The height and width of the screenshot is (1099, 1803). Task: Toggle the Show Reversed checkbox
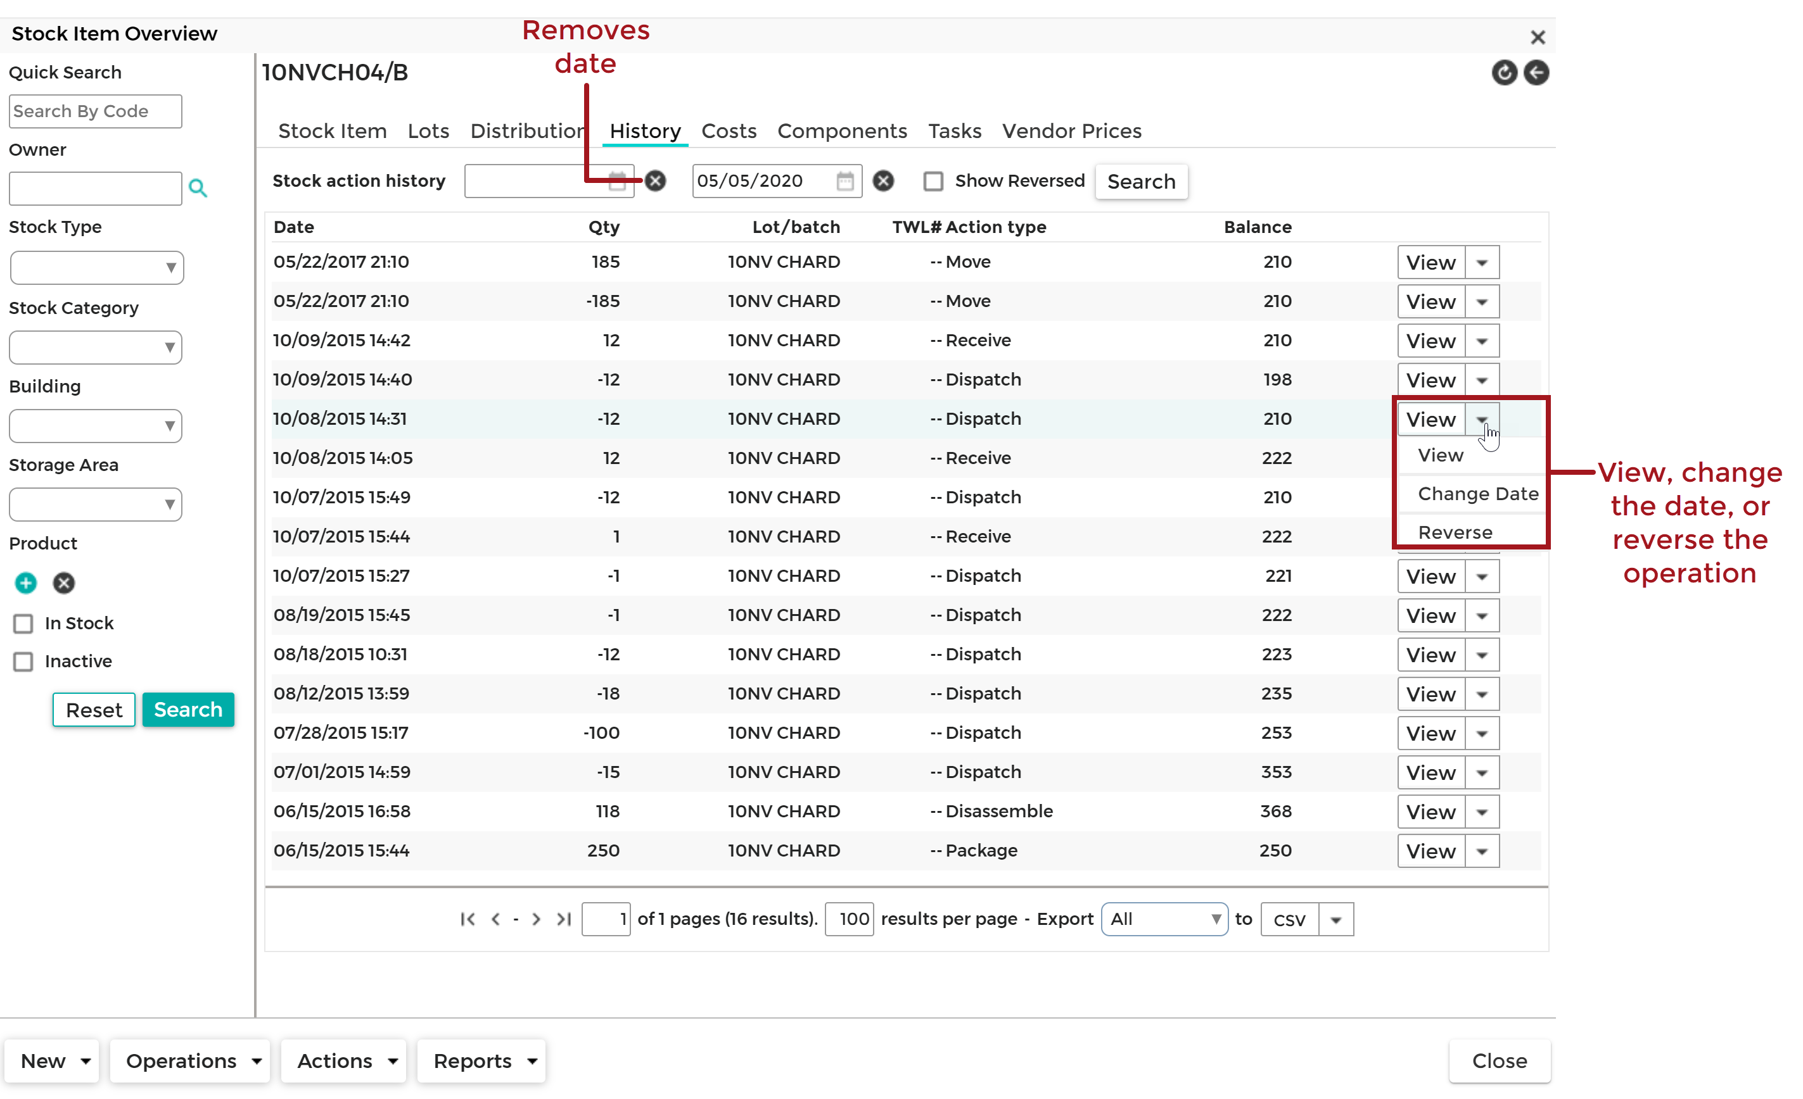click(x=933, y=181)
